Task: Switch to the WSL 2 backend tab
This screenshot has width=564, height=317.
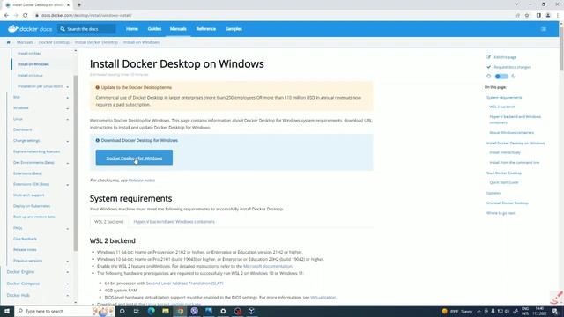Action: (108, 222)
